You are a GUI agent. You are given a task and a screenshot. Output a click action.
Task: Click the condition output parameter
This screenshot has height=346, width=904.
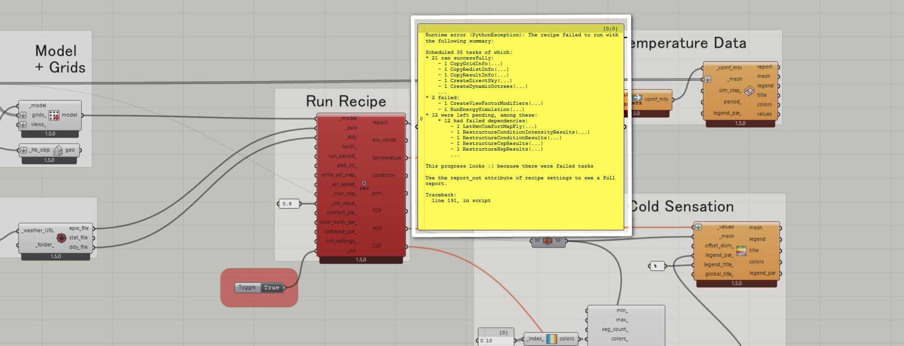384,176
